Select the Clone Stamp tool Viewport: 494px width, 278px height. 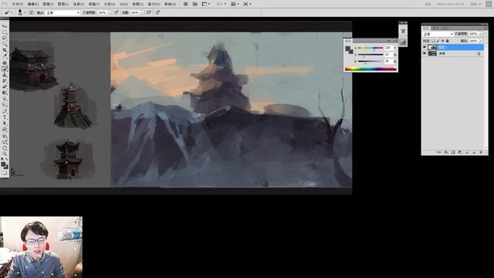click(x=5, y=75)
